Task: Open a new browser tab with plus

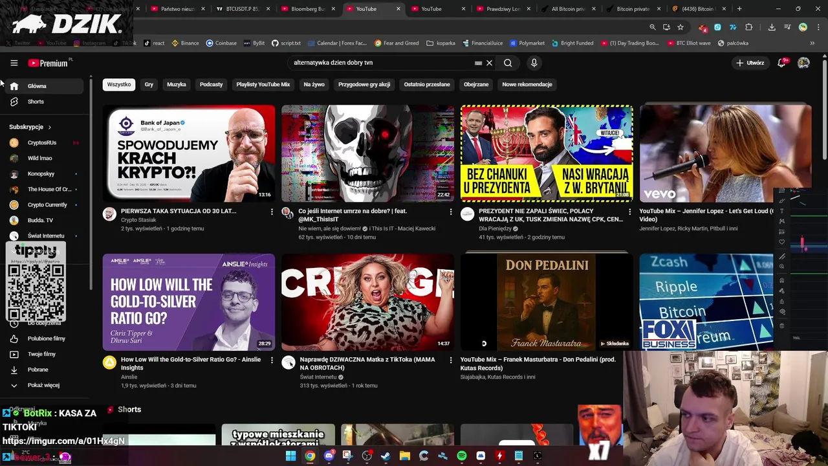Action: 739,9
